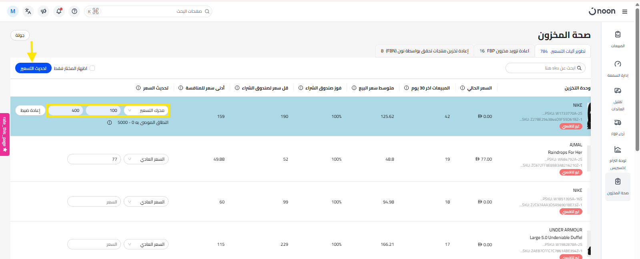Click the info icon beside السعر الحالي header

(462, 88)
